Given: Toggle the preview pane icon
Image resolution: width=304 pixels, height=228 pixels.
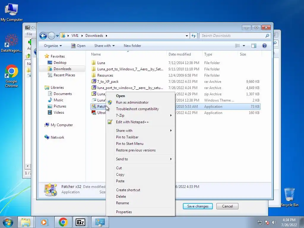Looking at the screenshot, I should (254, 46).
